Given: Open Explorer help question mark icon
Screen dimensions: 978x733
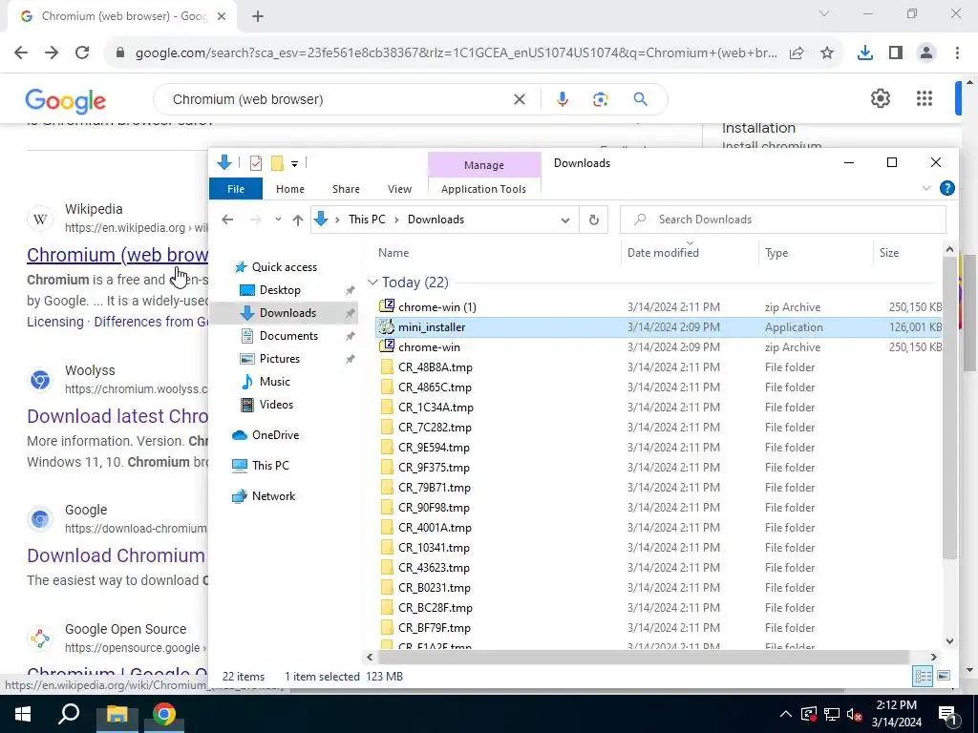Looking at the screenshot, I should (x=946, y=188).
